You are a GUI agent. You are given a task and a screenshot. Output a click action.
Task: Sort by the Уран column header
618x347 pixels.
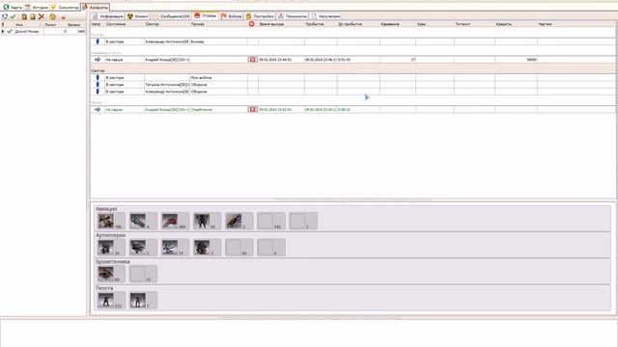[x=435, y=24]
